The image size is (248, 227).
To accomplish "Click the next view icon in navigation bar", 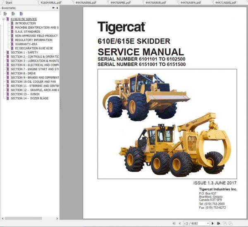I will pyautogui.click(x=231, y=223).
